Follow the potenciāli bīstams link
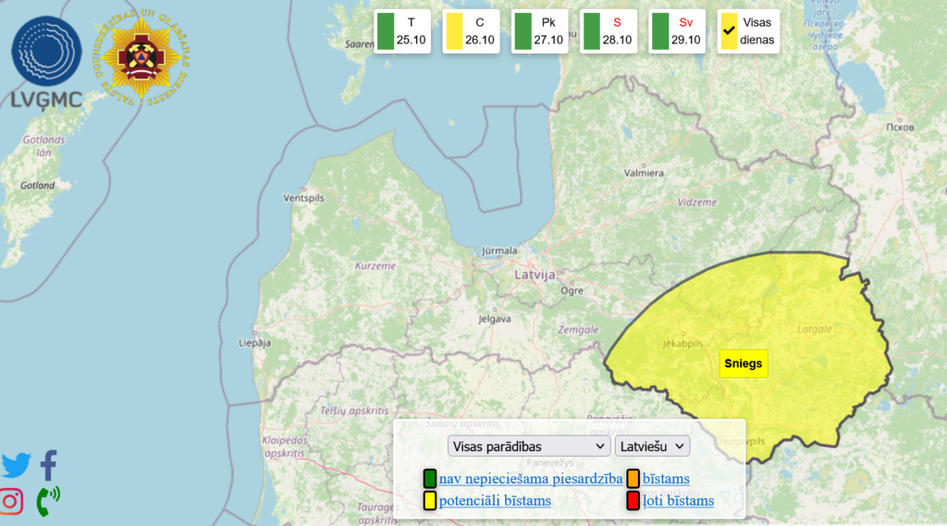This screenshot has height=526, width=947. (495, 500)
